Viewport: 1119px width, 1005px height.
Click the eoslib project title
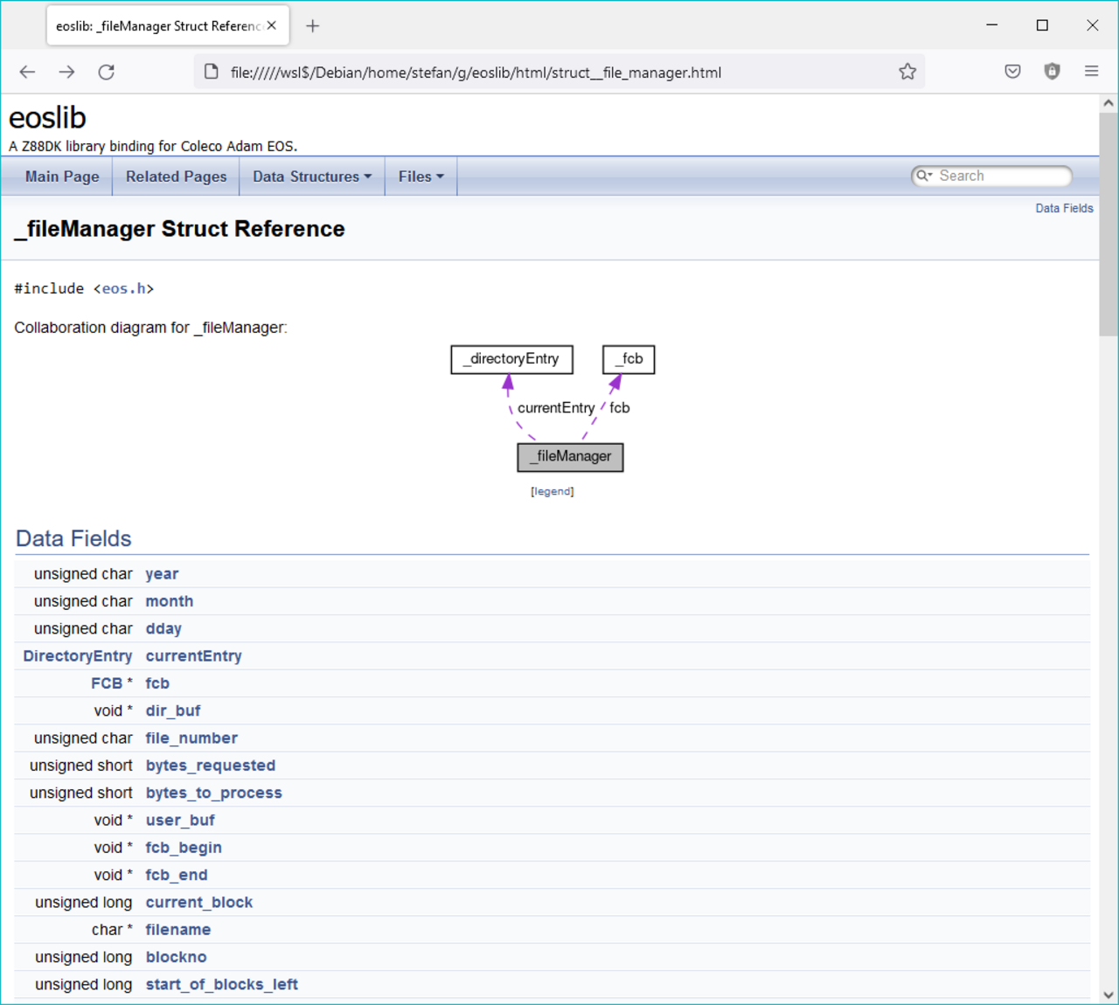(47, 118)
